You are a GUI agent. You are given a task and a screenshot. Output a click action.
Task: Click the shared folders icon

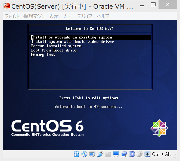coord(108,154)
